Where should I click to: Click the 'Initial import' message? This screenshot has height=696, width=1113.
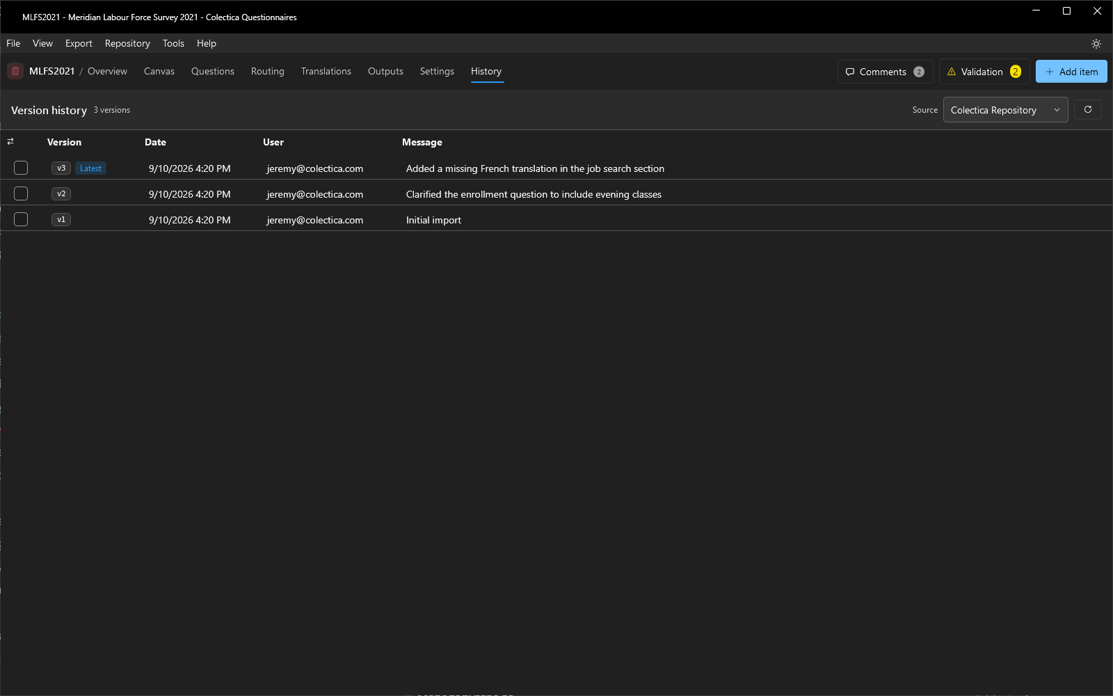point(433,220)
